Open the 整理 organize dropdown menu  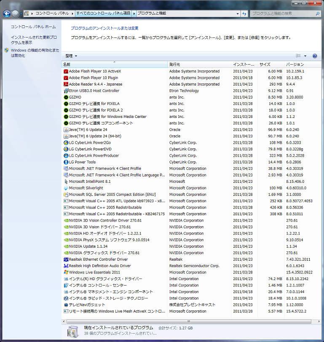click(x=71, y=56)
